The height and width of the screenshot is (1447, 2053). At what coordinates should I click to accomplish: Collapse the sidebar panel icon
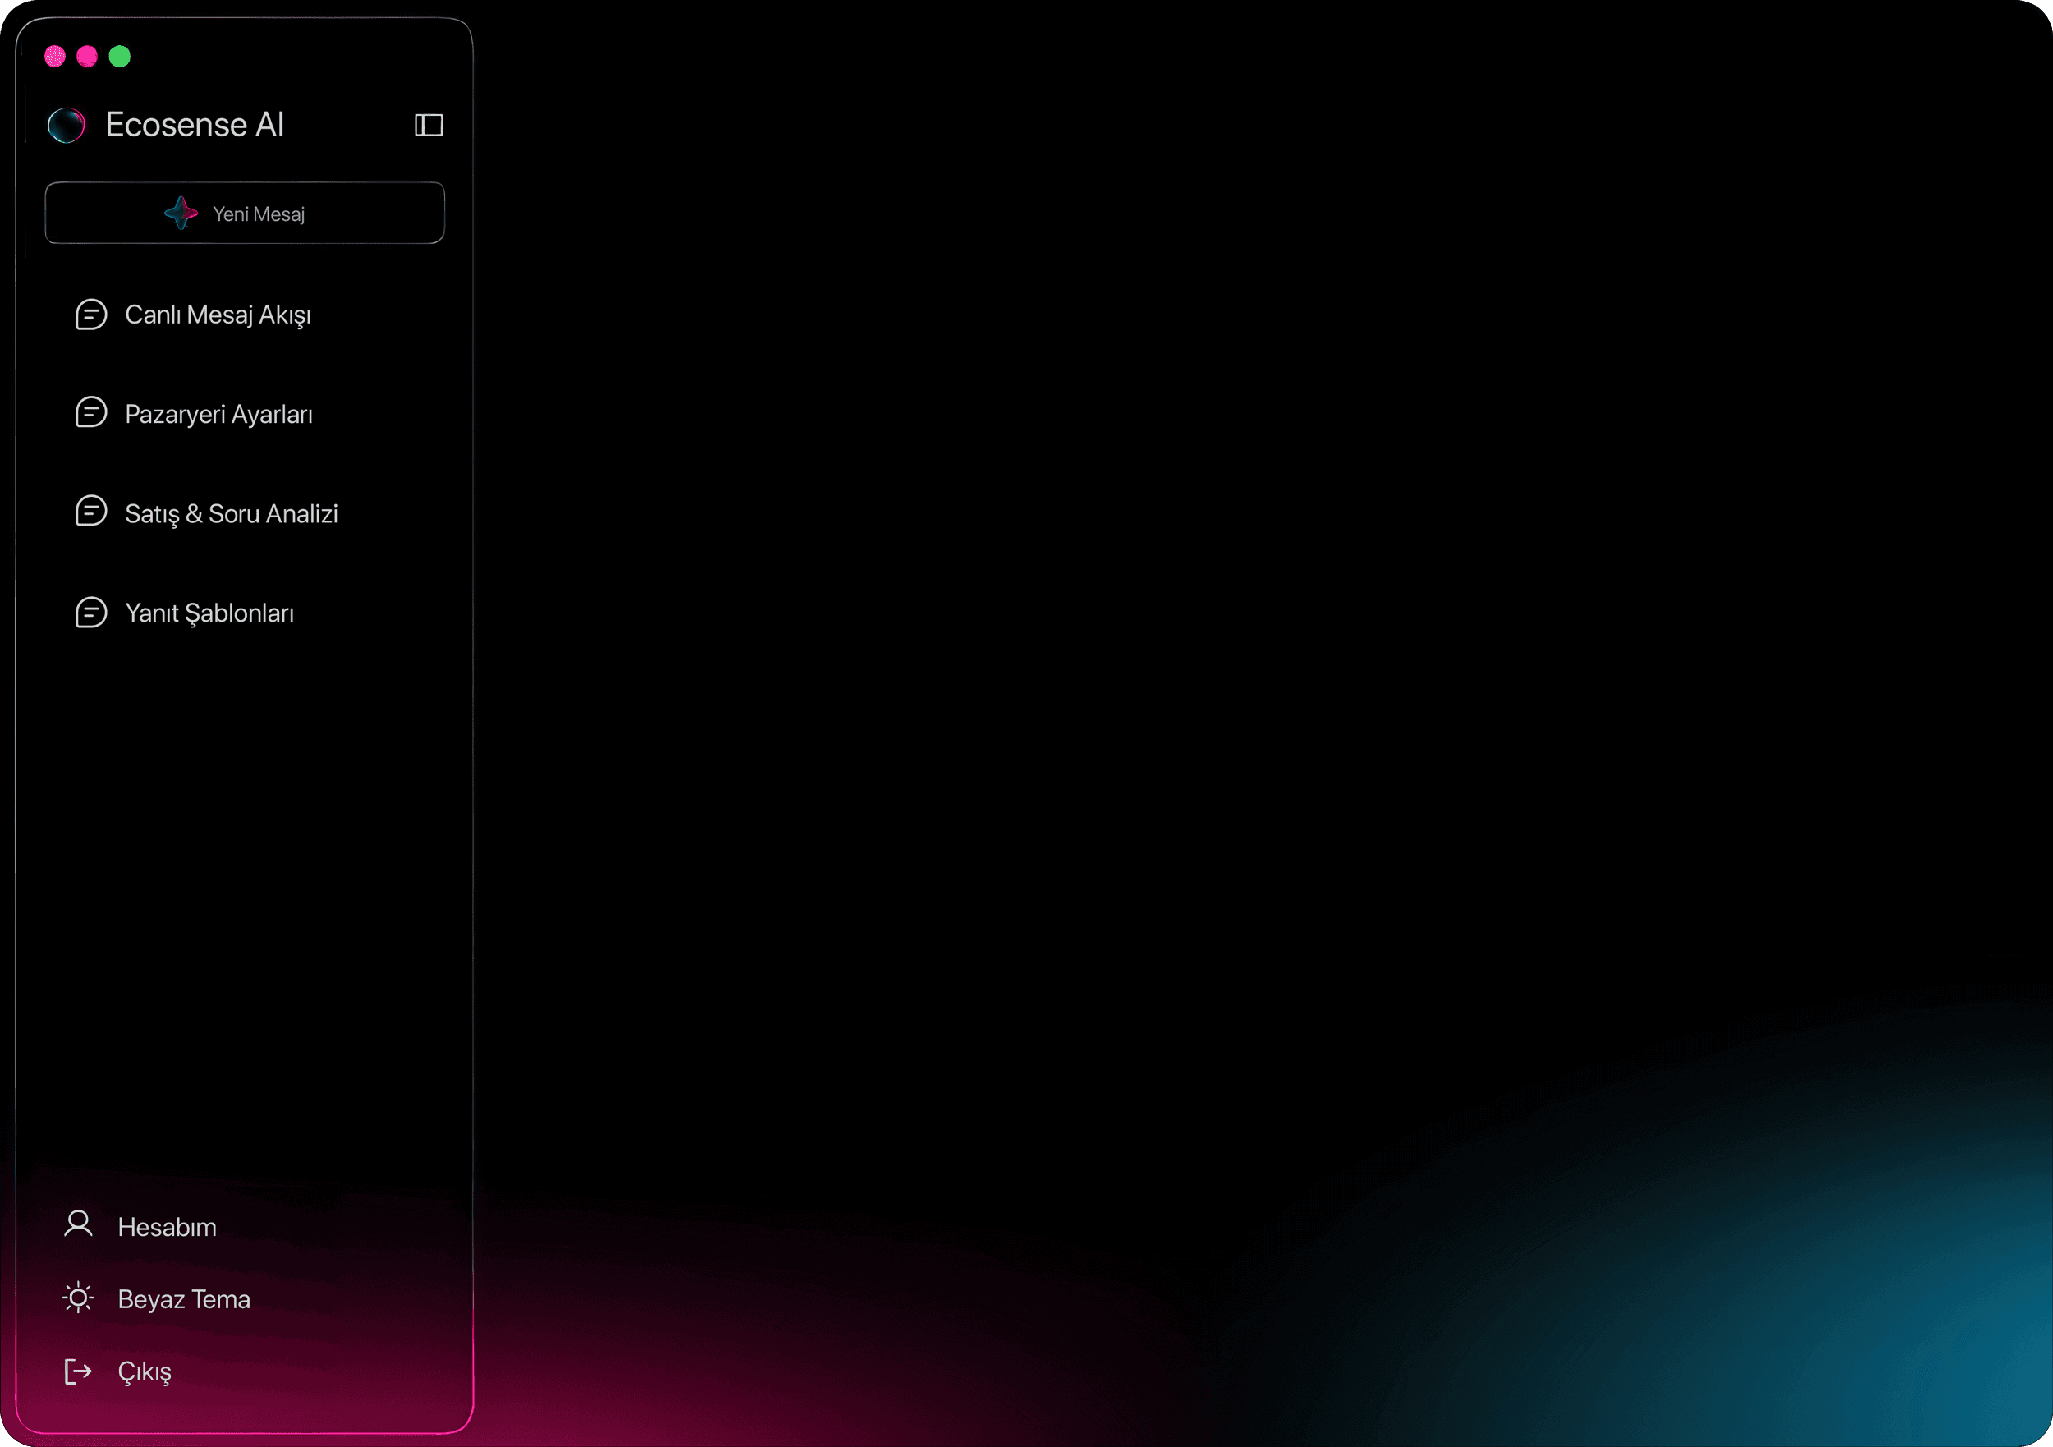429,125
